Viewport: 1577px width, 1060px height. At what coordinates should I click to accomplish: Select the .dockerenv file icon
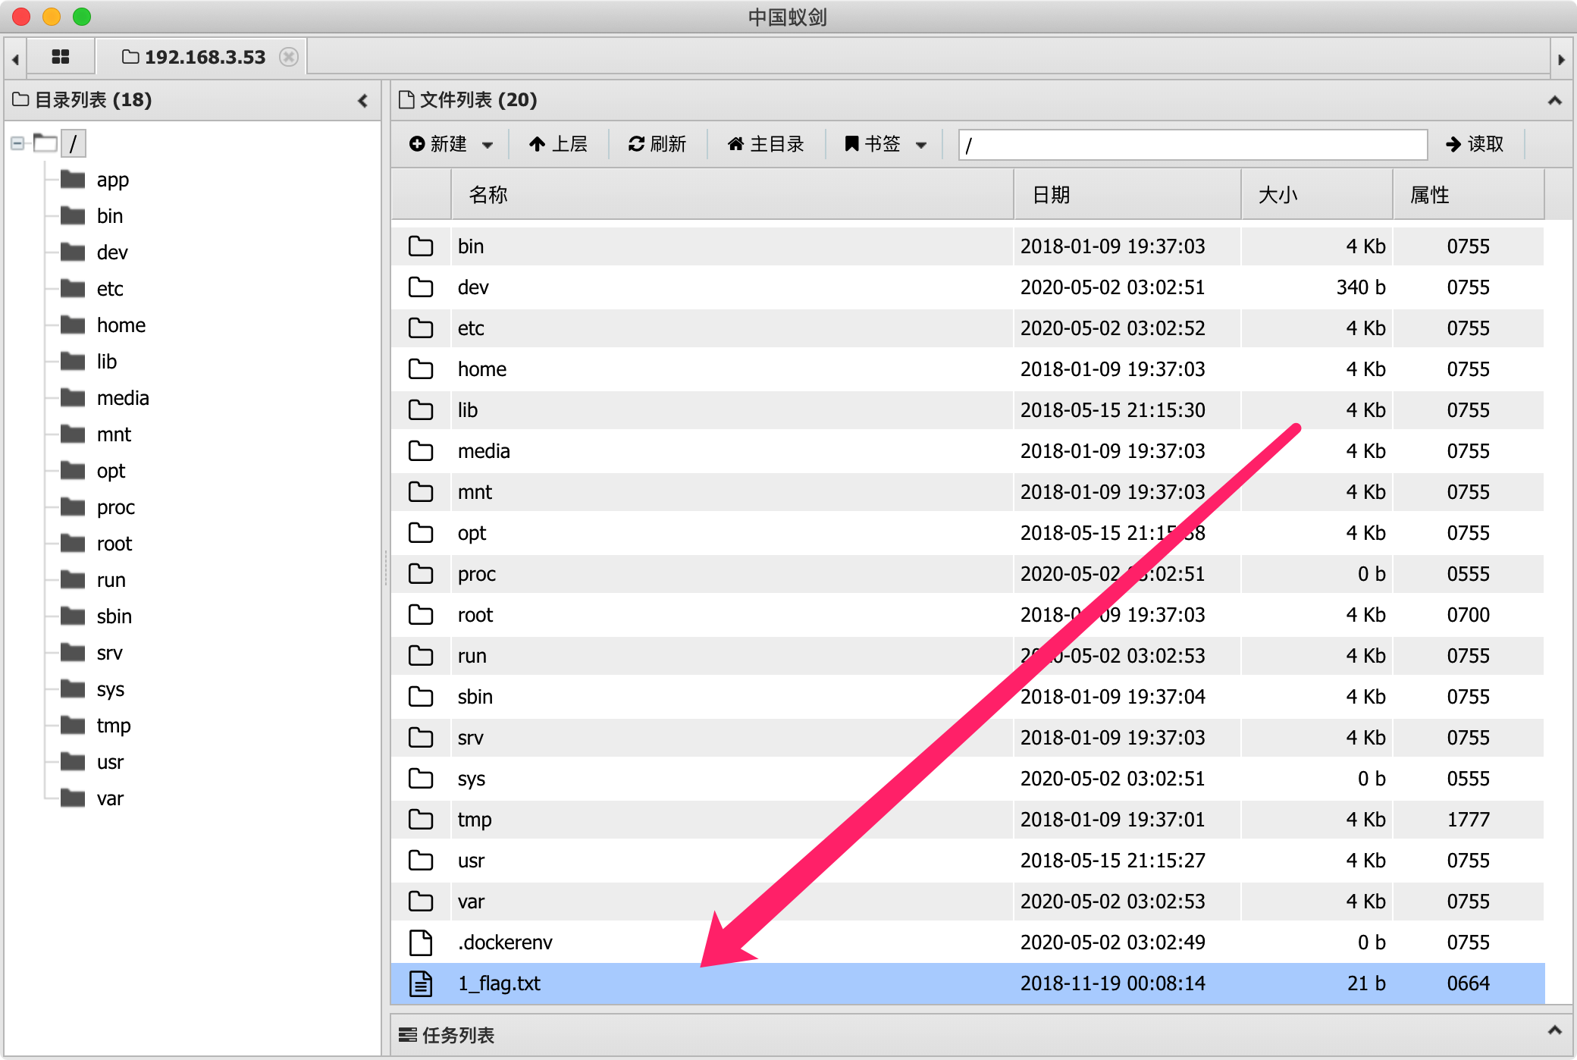pyautogui.click(x=421, y=942)
